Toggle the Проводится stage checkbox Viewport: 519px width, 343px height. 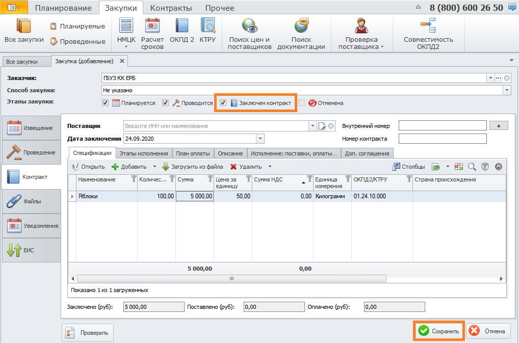click(x=166, y=103)
